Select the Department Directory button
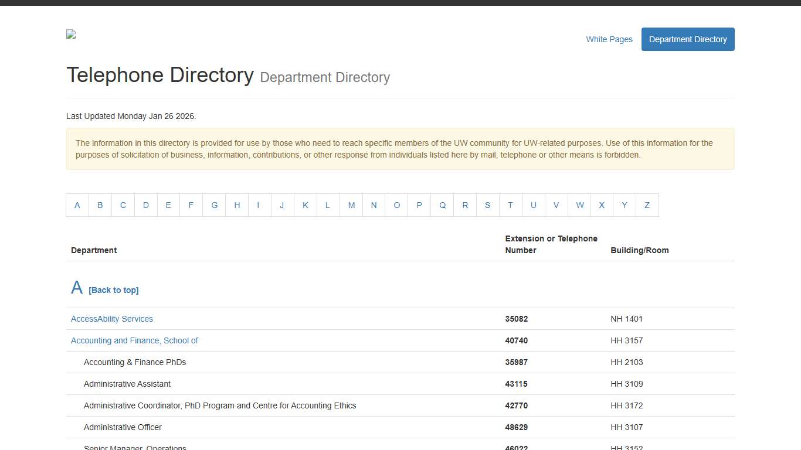 pos(687,39)
